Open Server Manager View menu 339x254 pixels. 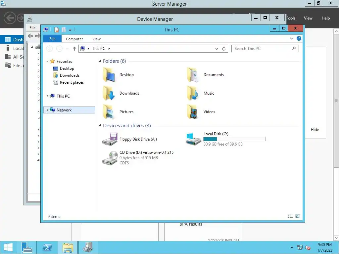tap(308, 18)
